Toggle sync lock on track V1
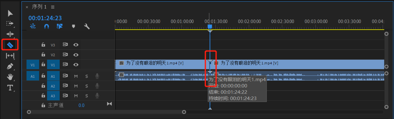The width and height of the screenshot is (394, 119). click(65, 64)
